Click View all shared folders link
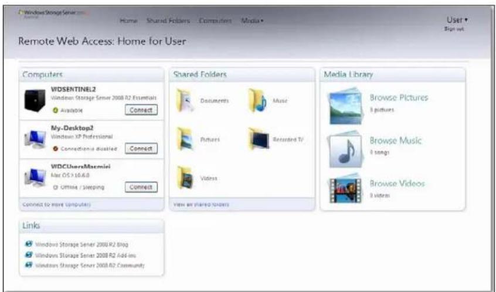 click(201, 205)
